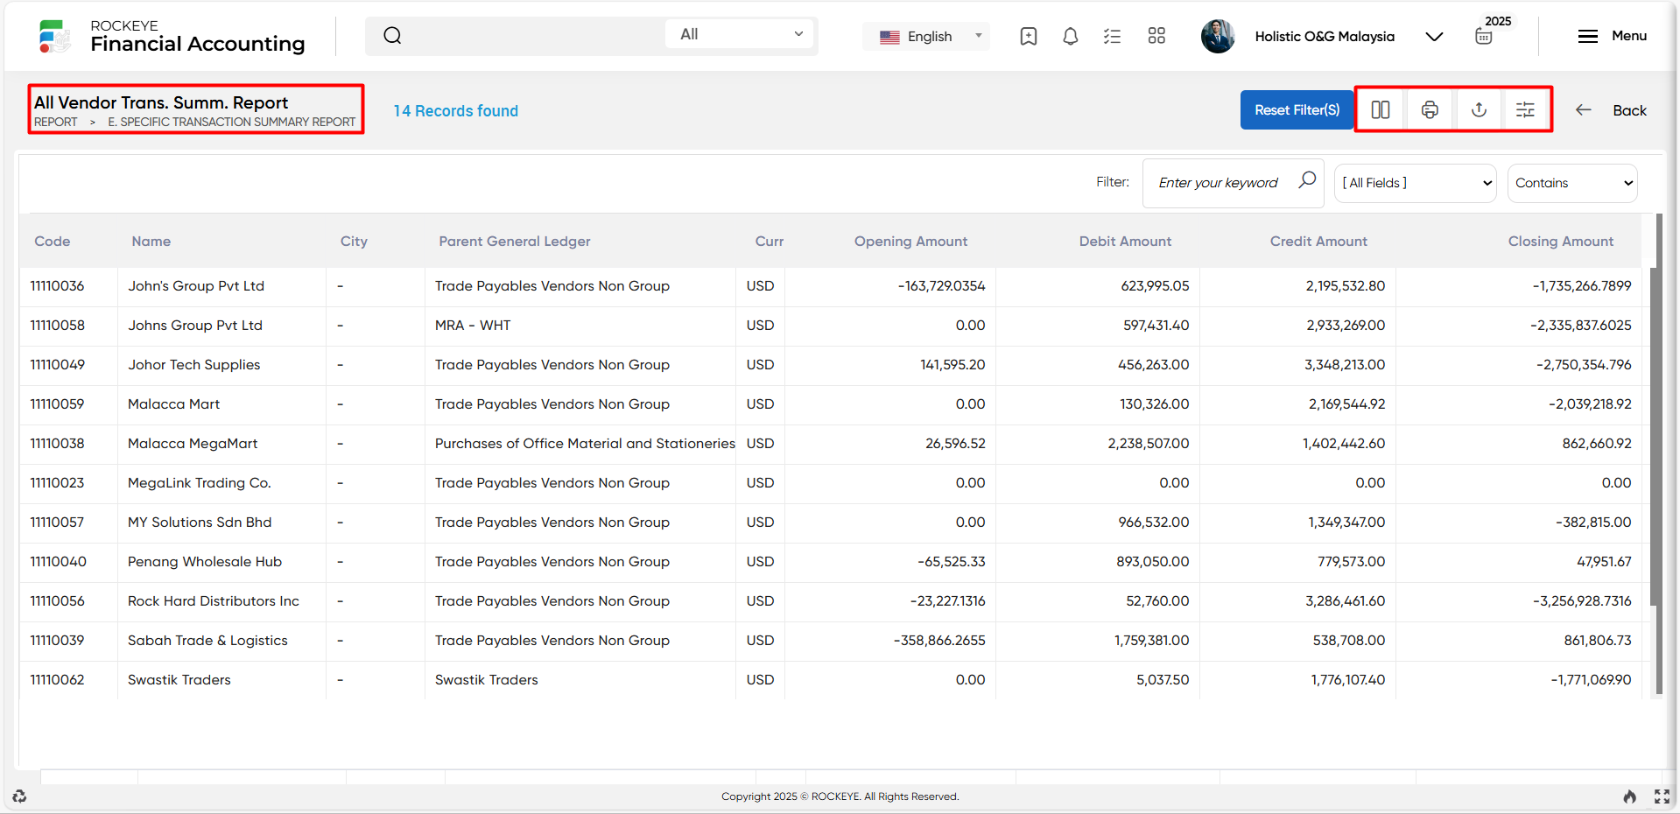Open the English language selector

[926, 36]
